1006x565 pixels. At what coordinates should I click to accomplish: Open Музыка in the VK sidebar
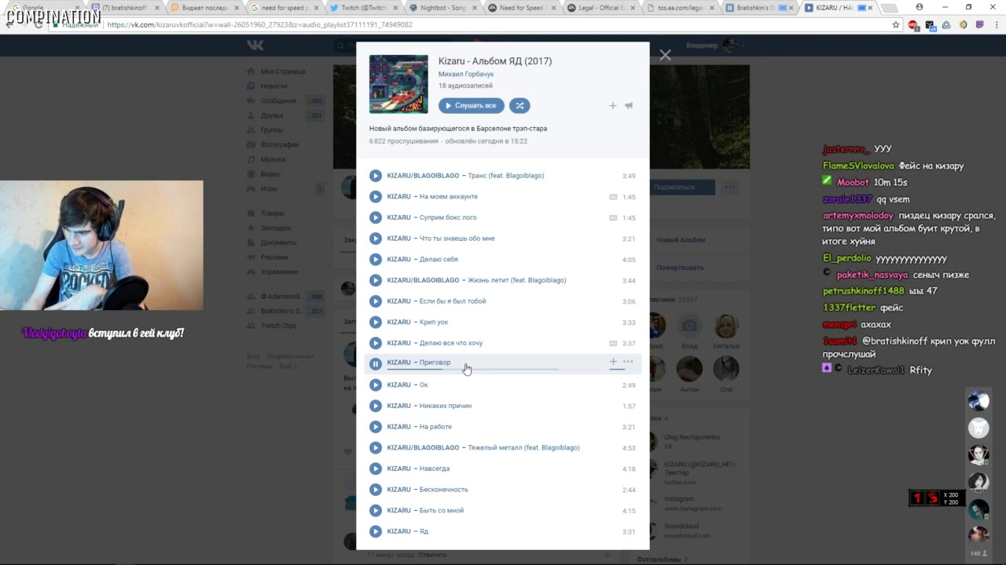(x=274, y=159)
